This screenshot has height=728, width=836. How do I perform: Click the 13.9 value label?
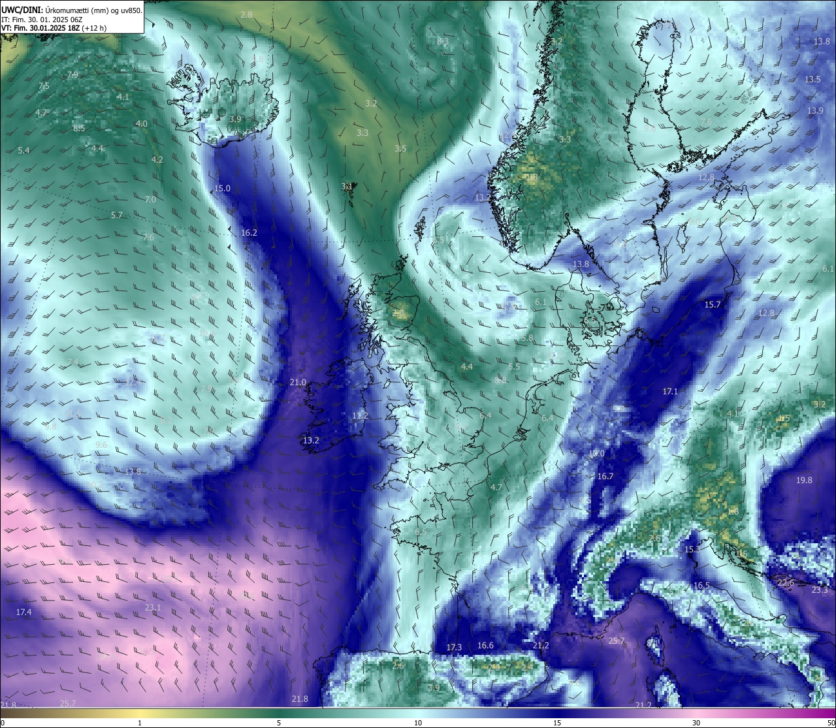coord(815,111)
